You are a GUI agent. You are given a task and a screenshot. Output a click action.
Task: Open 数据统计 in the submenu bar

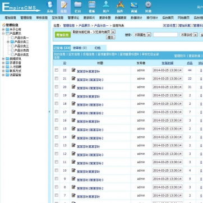(x=136, y=18)
